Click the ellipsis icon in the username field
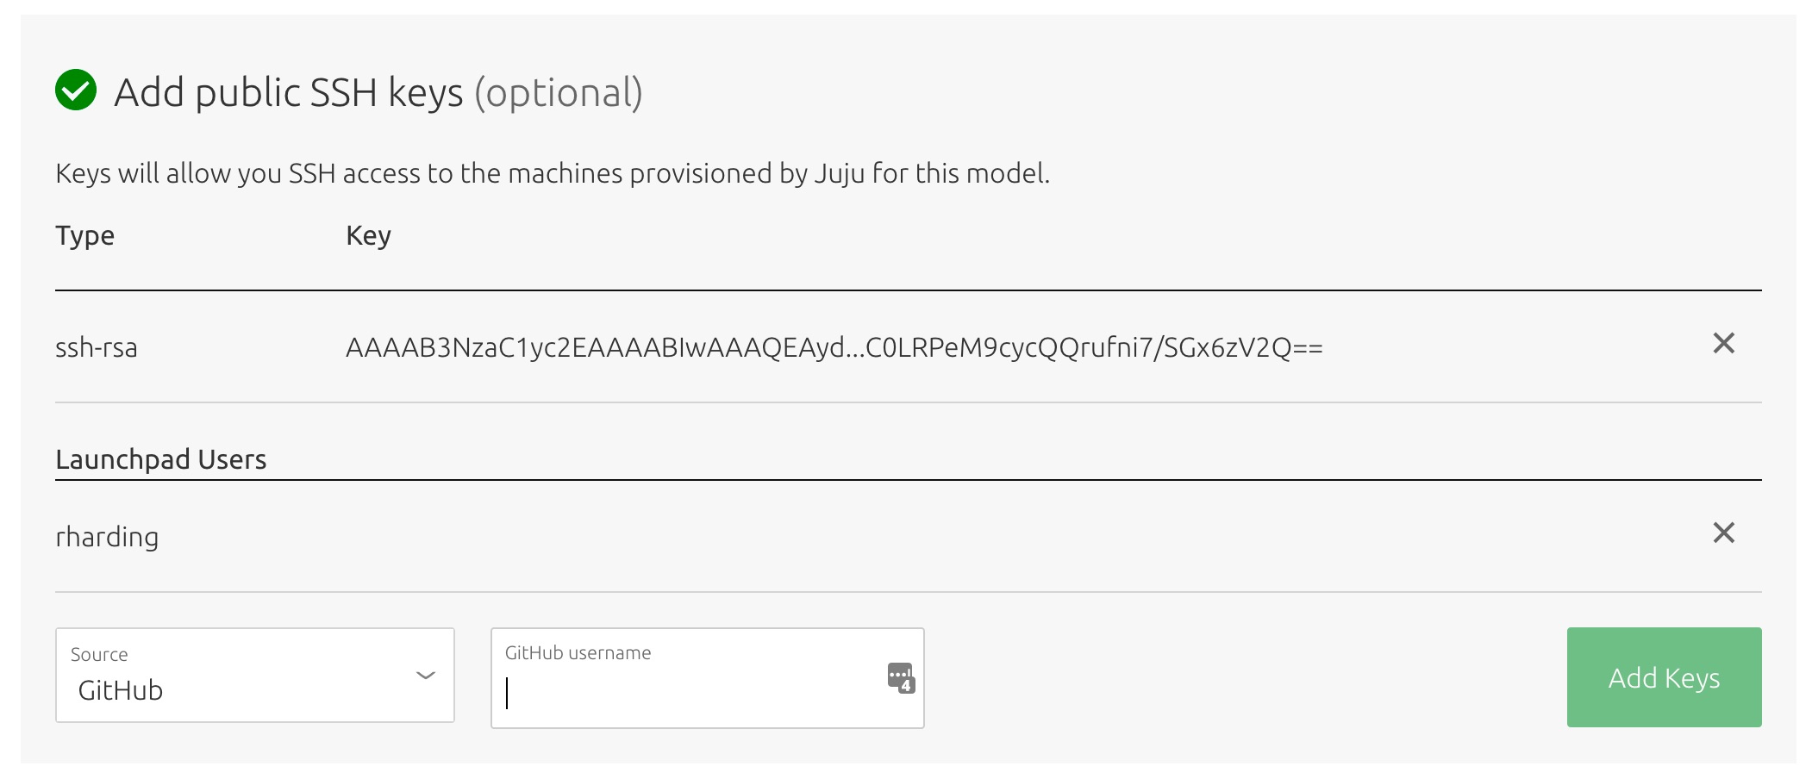The image size is (1812, 779). (x=900, y=676)
